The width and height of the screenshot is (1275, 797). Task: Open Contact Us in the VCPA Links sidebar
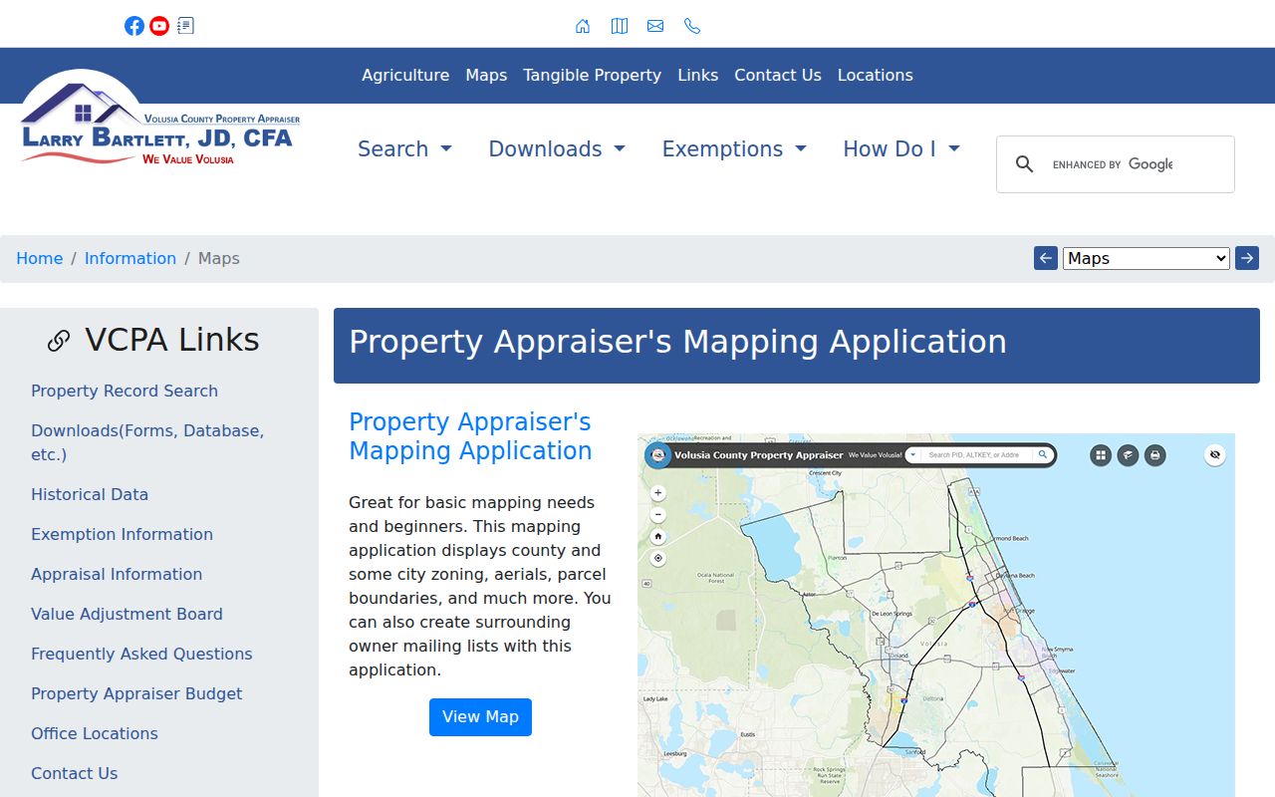[74, 773]
